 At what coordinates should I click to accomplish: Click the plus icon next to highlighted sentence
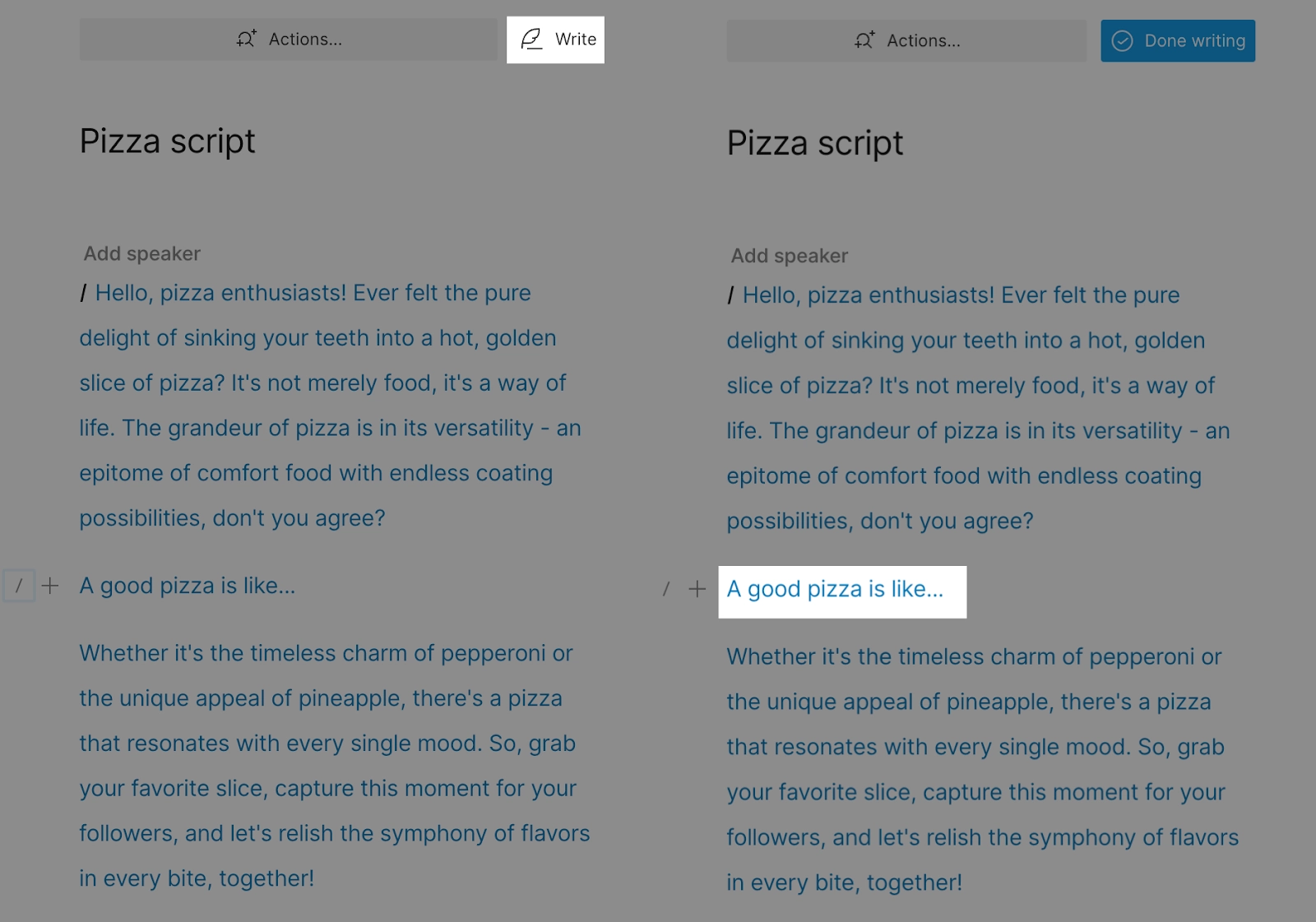pyautogui.click(x=697, y=589)
